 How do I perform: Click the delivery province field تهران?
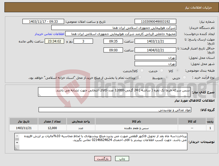coord(155,57)
